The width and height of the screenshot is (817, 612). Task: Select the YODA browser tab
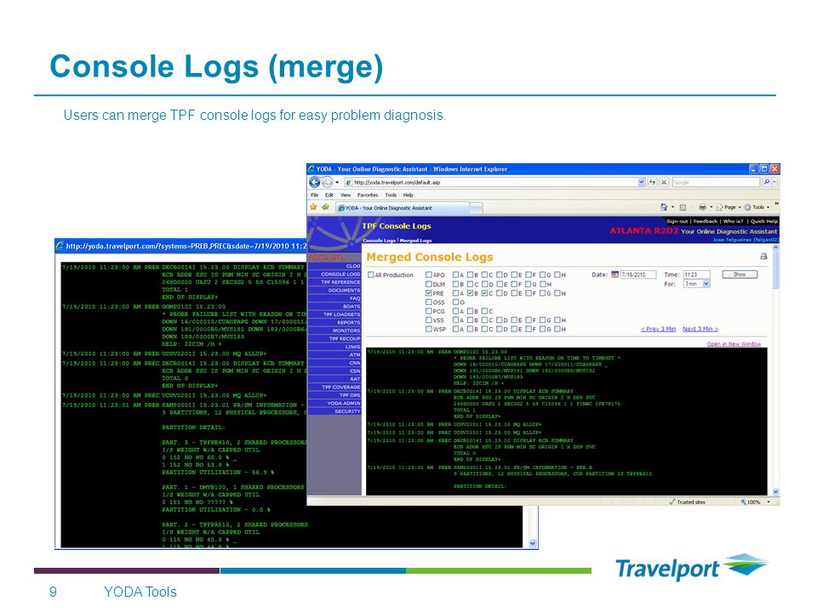pos(401,207)
